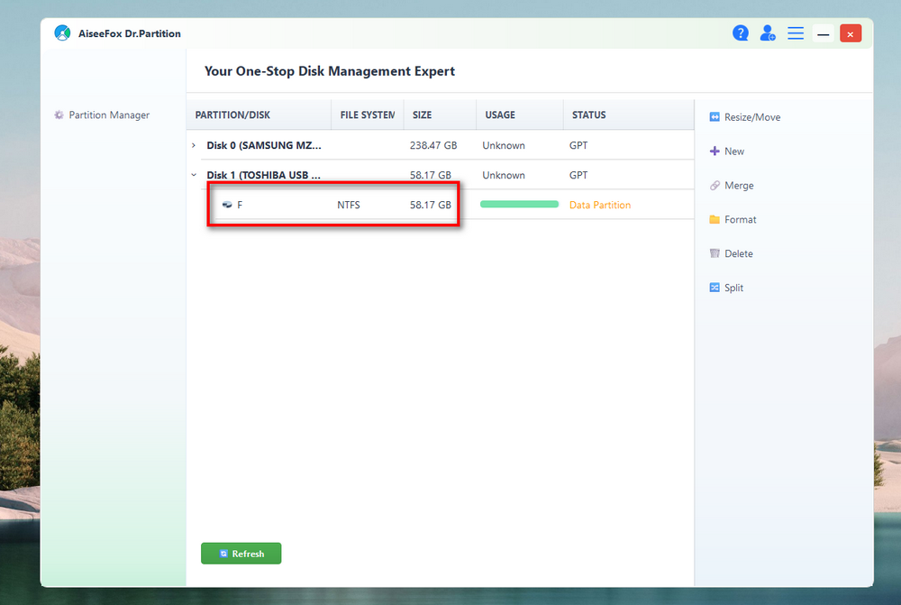This screenshot has height=605, width=901.
Task: Click the Delete trash icon
Action: (x=714, y=254)
